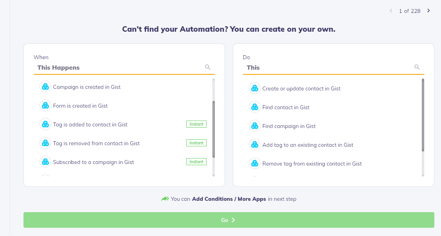Click the Instant badge beside Tag is added
The width and height of the screenshot is (441, 236).
click(x=196, y=124)
